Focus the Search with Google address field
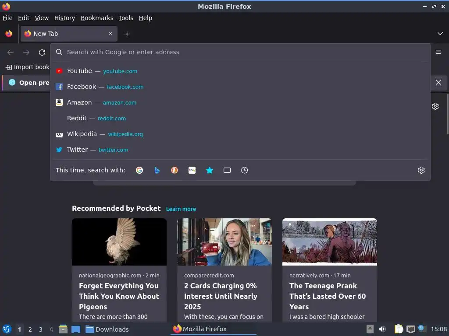The height and width of the screenshot is (336, 449). 240,52
